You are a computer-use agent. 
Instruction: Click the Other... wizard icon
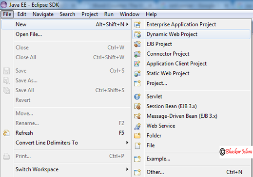point(137,172)
